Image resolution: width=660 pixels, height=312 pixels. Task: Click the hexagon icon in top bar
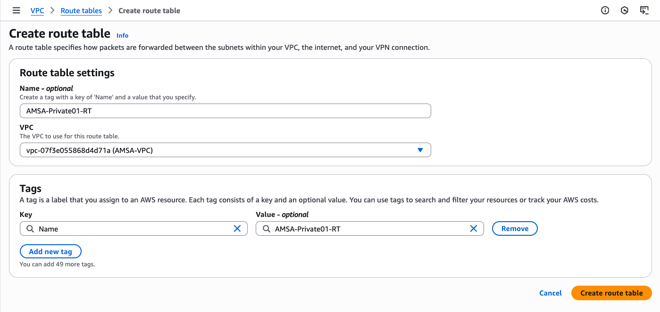coord(625,10)
